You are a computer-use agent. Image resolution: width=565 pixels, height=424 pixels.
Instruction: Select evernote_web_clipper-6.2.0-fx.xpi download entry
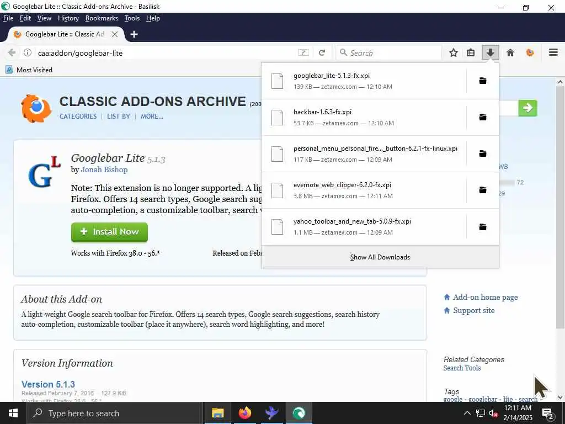(x=364, y=190)
